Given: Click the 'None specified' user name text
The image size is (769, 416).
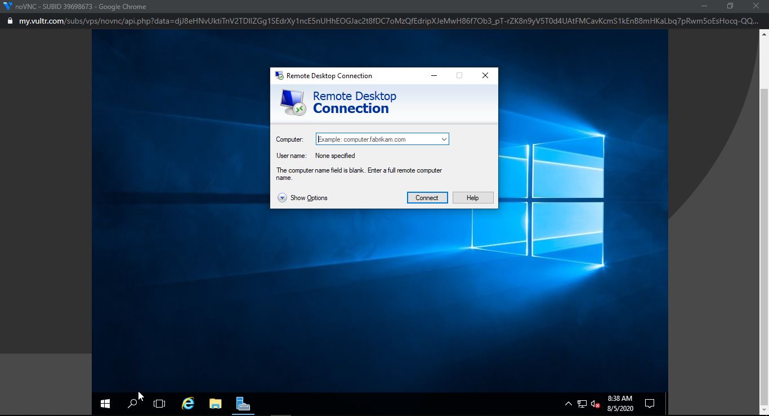Looking at the screenshot, I should coord(335,156).
